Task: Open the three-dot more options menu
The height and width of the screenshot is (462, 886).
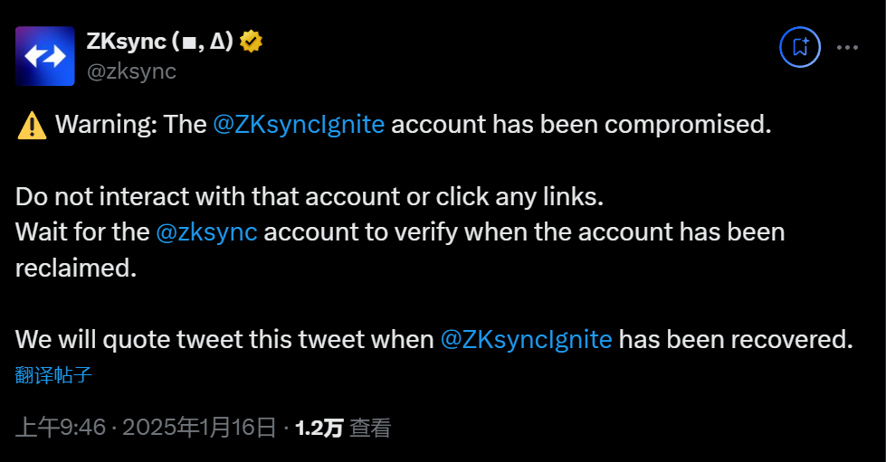Action: click(x=847, y=47)
